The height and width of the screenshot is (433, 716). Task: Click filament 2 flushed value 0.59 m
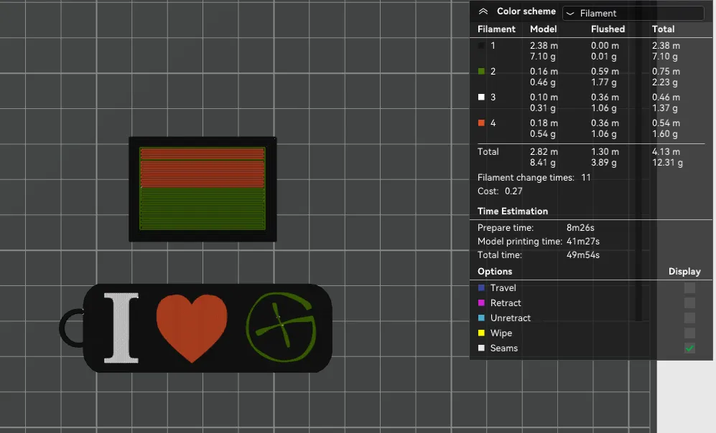coord(605,71)
